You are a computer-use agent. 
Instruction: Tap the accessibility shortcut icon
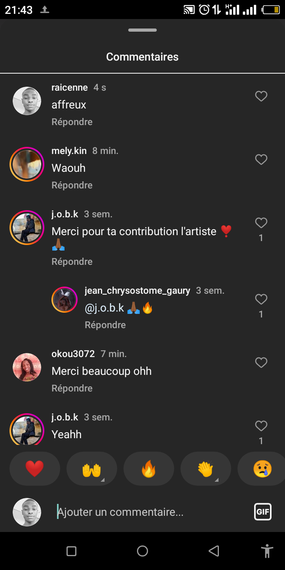point(267,551)
